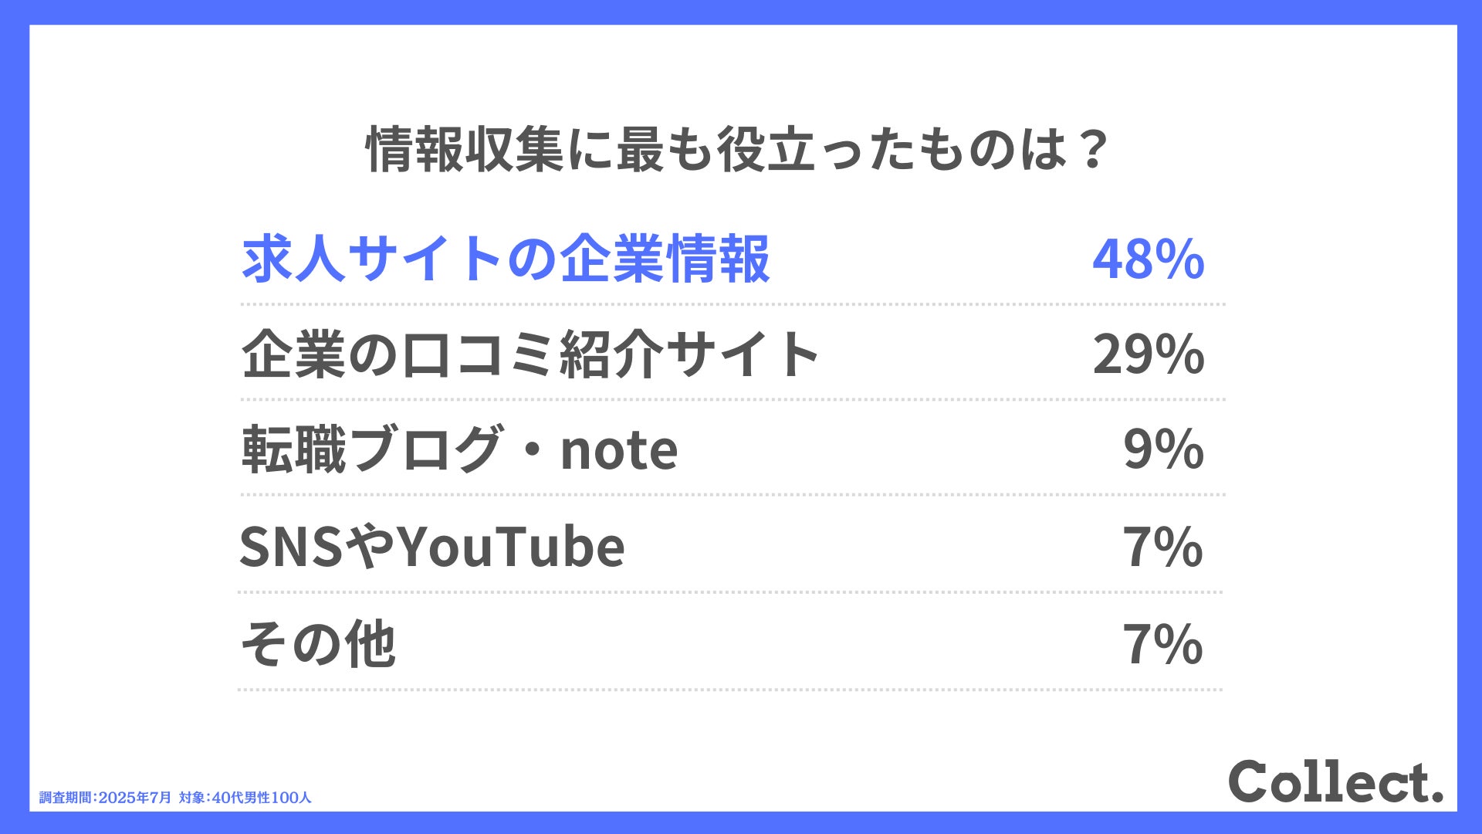Image resolution: width=1482 pixels, height=834 pixels.
Task: Click the highlighted 48% value
Action: tap(1148, 259)
